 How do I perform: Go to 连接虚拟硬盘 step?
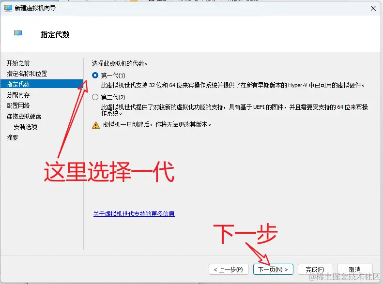click(x=24, y=116)
